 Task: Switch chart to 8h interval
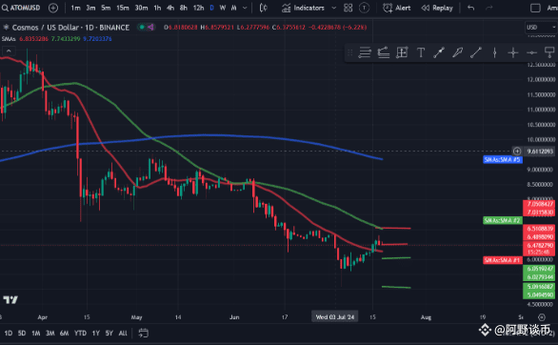184,8
